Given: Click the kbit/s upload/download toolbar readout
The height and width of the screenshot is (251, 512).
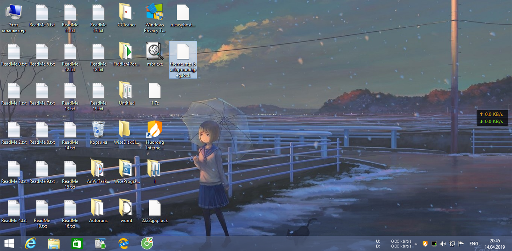Looking at the screenshot, I should 394,244.
